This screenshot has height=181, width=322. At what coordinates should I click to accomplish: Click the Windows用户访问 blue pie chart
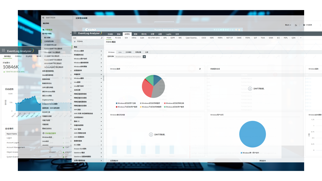[252, 134]
